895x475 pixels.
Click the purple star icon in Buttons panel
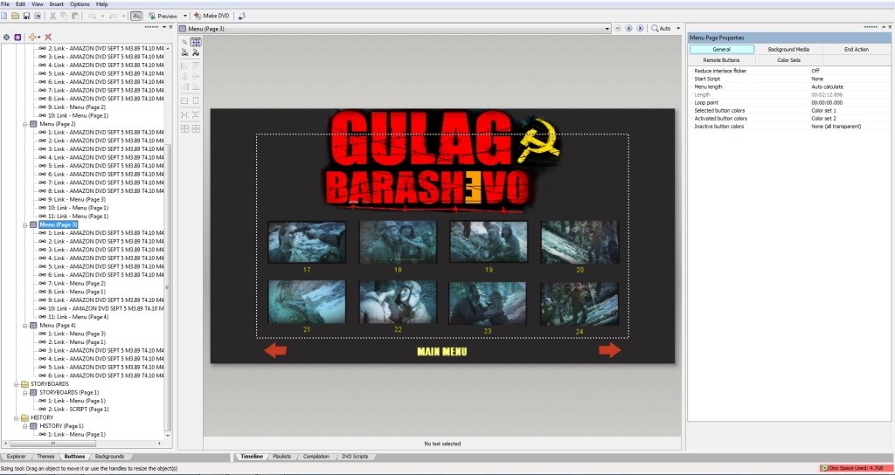point(17,37)
